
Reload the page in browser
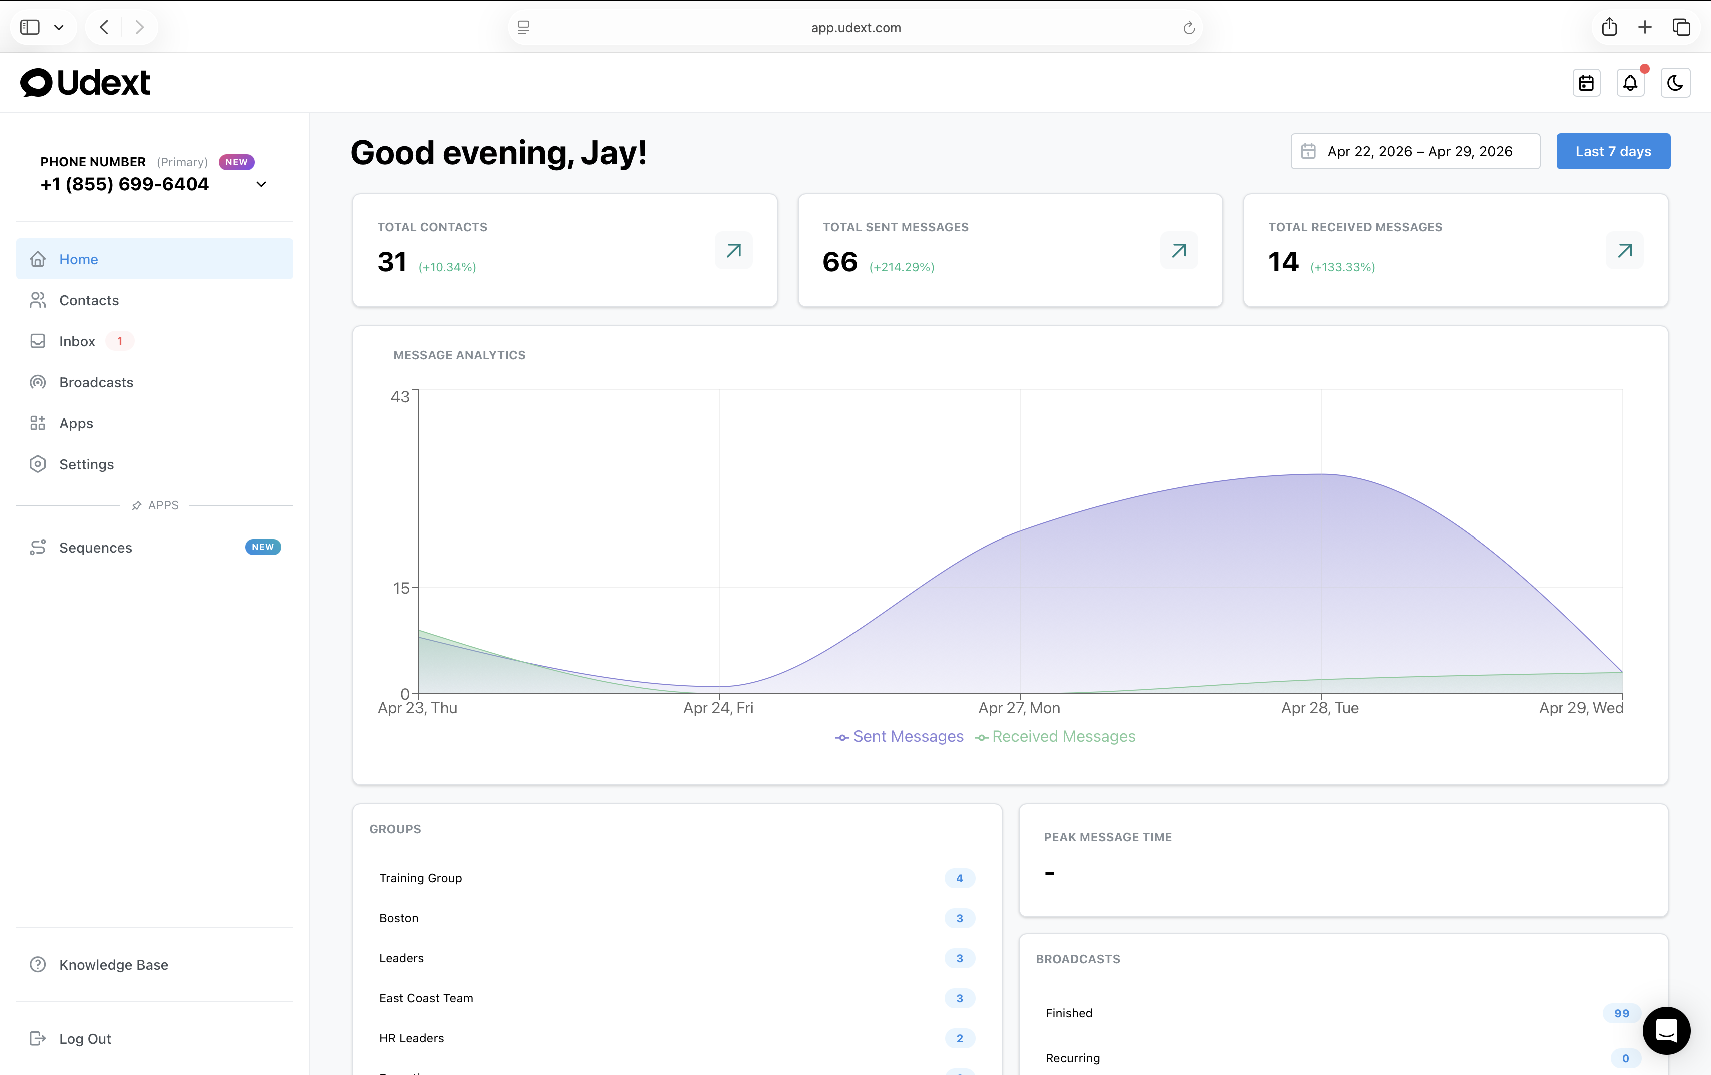[x=1188, y=27]
